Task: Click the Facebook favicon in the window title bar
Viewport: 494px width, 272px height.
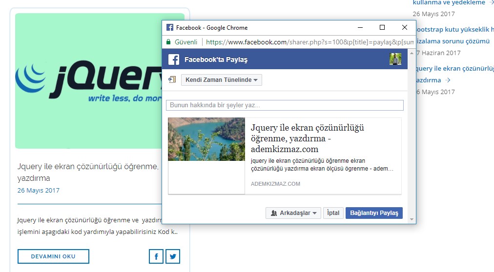Action: 170,27
